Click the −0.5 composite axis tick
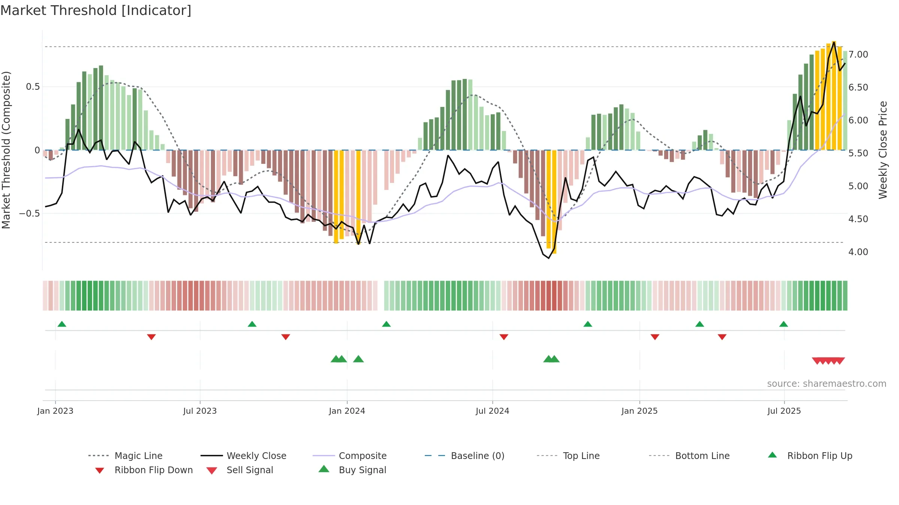 (x=30, y=214)
